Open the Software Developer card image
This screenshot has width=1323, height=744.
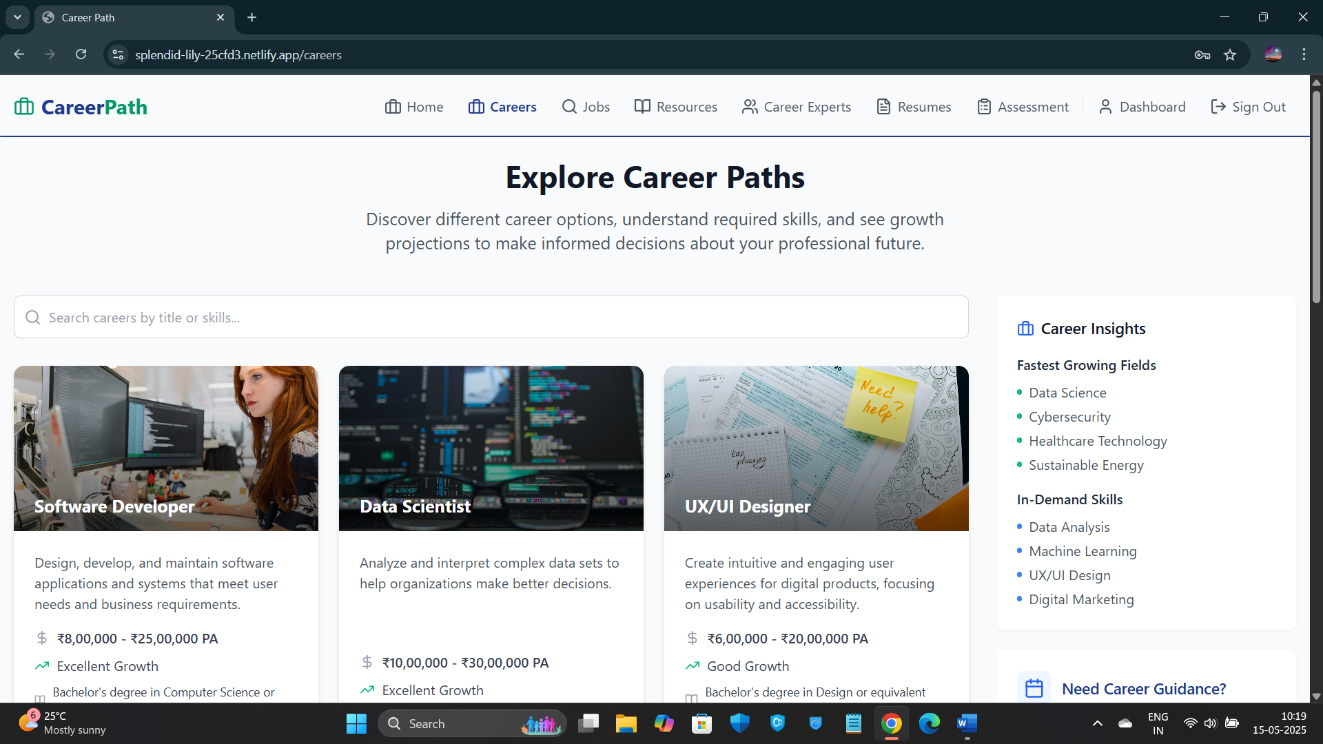coord(166,448)
